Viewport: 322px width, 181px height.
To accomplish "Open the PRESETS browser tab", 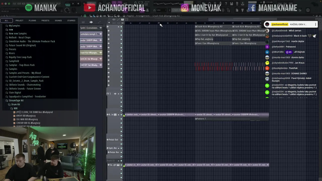I will click(x=45, y=21).
